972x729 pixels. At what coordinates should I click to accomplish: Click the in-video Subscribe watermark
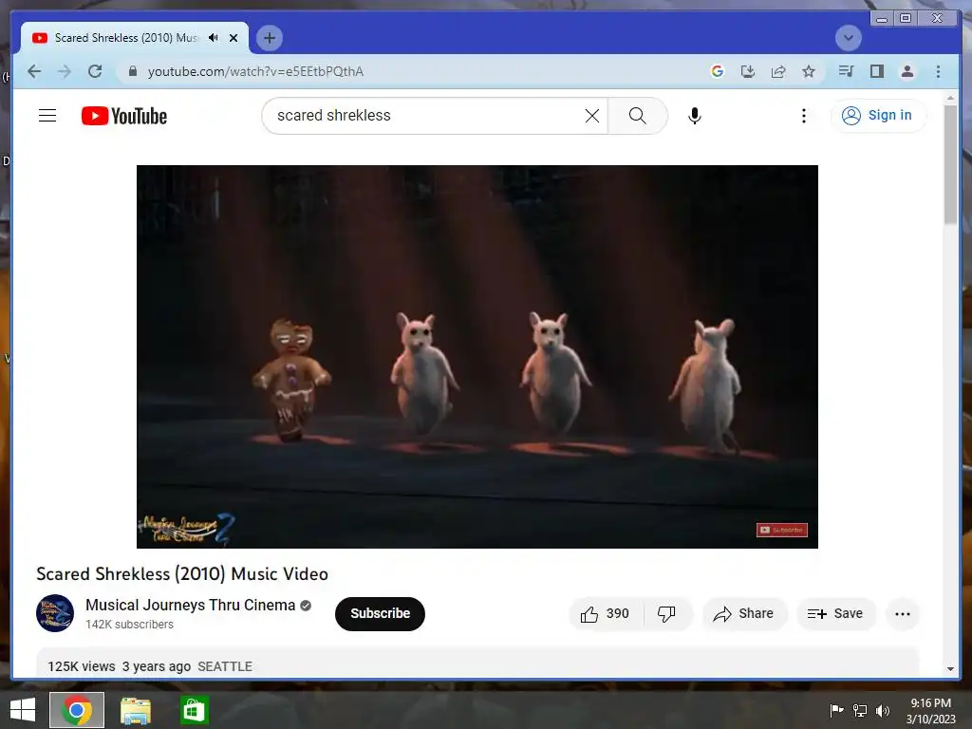click(782, 530)
